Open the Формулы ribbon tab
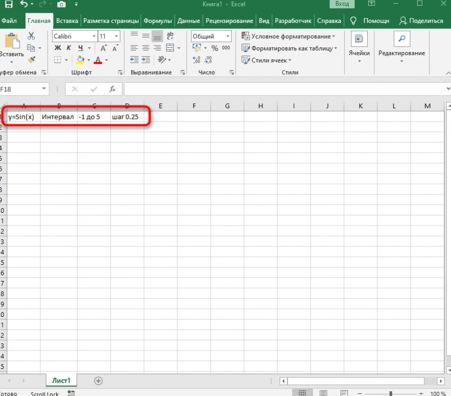Viewport: 451px width, 396px height. (x=159, y=21)
